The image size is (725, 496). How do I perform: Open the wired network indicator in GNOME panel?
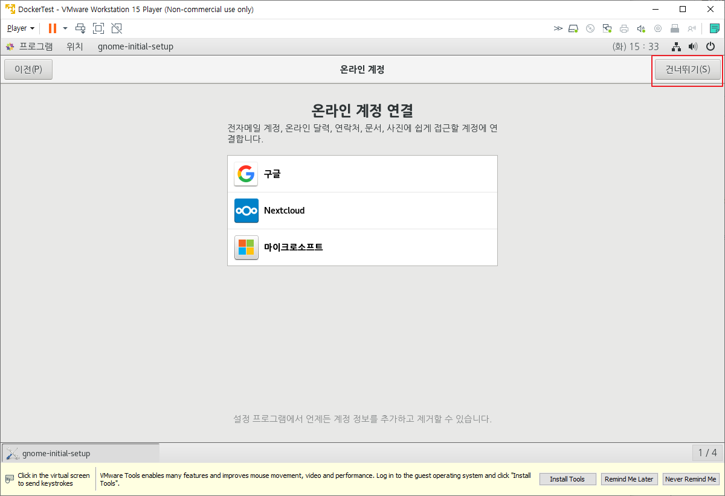677,46
